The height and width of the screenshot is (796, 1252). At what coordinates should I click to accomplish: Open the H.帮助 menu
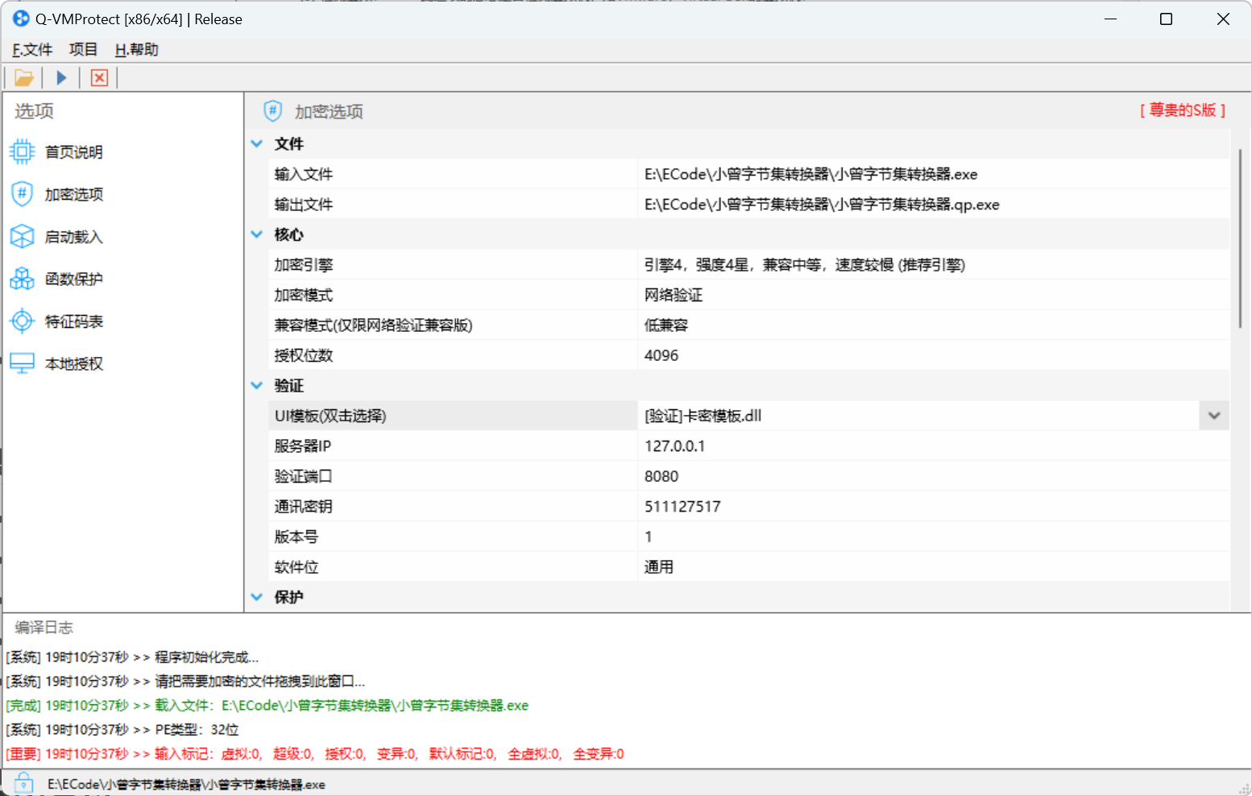pos(135,49)
